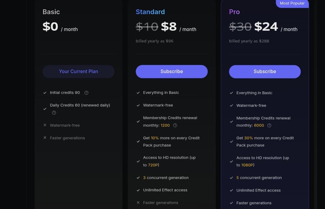Image resolution: width=325 pixels, height=209 pixels.
Task: Select the Standard plan title
Action: (x=150, y=12)
